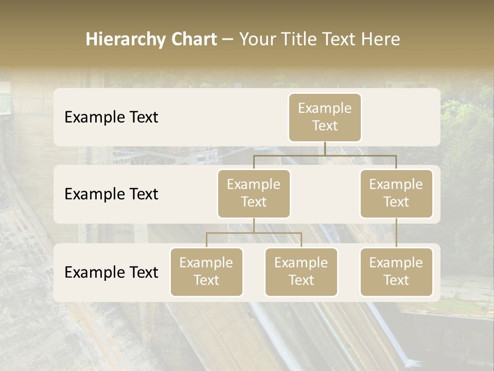Click the bottom row "Example Text" label

(x=111, y=273)
